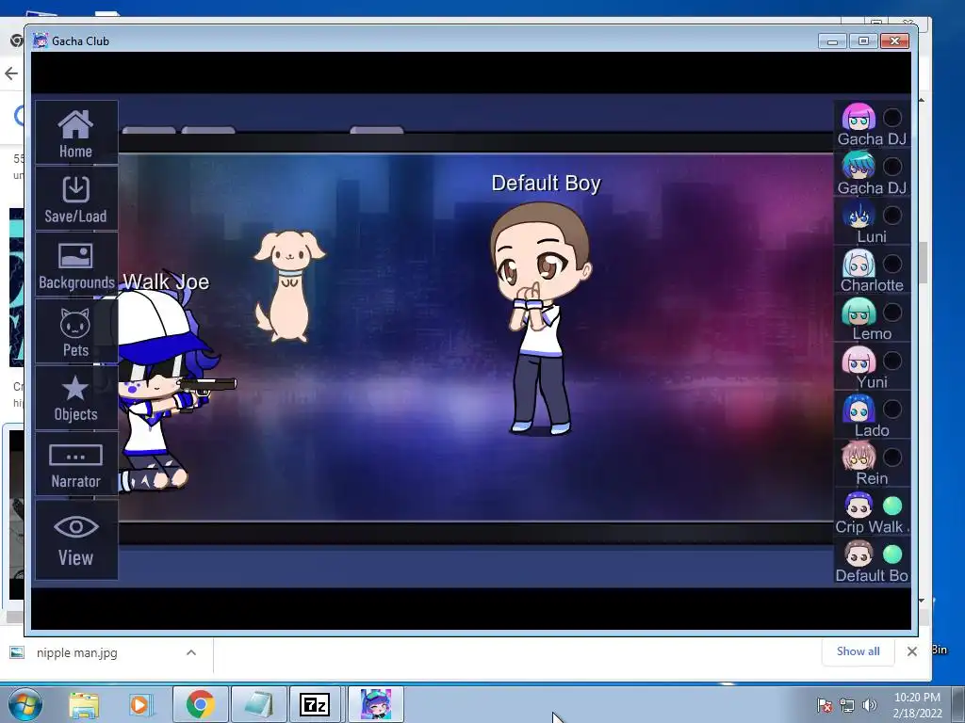Open the network tray icon
This screenshot has height=723, width=965.
(847, 705)
